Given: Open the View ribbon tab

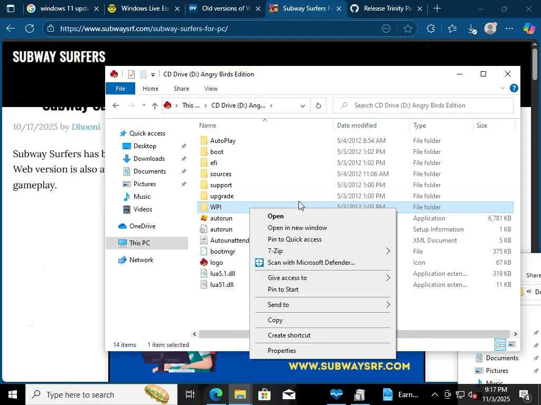Looking at the screenshot, I should coord(211,89).
